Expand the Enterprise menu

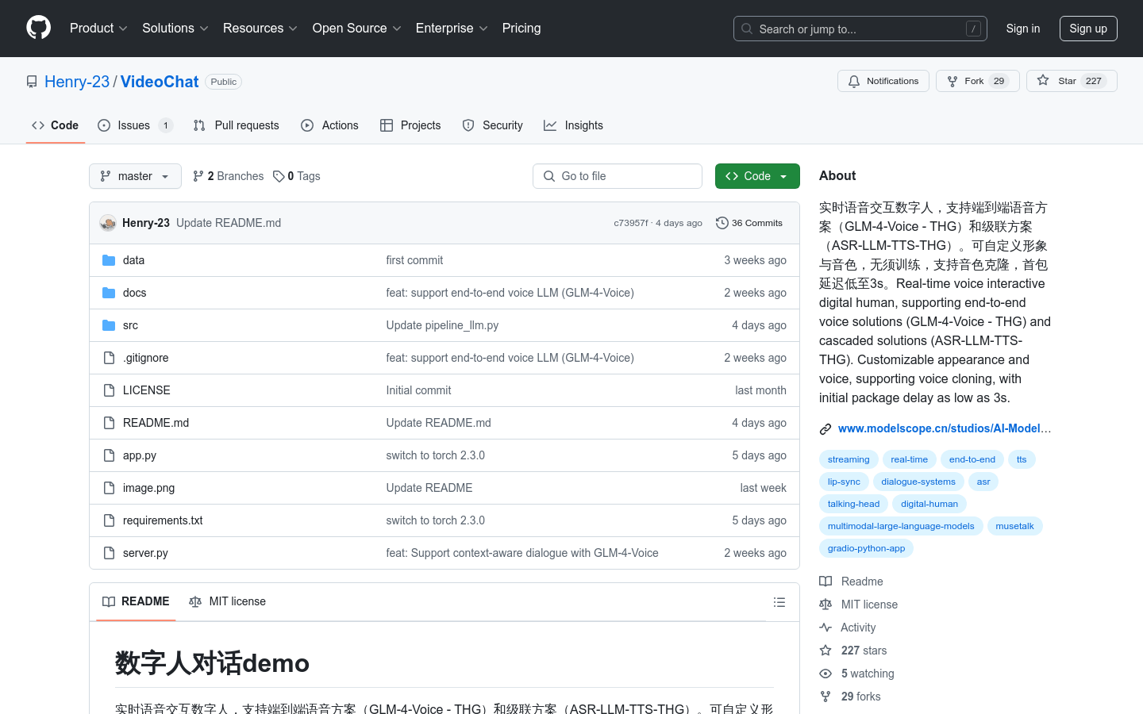click(x=452, y=29)
